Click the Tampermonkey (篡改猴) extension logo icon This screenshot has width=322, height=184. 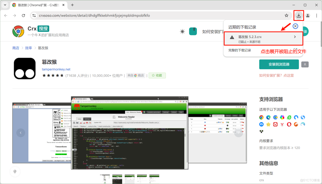pyautogui.click(x=24, y=68)
